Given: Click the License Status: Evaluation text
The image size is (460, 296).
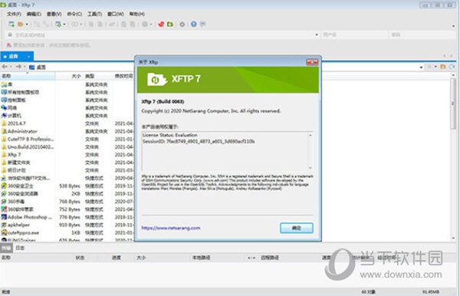Looking at the screenshot, I should tap(170, 135).
